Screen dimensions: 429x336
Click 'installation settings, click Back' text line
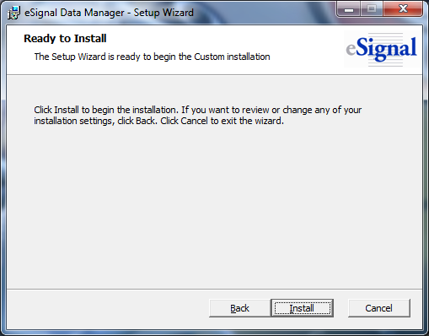point(95,121)
